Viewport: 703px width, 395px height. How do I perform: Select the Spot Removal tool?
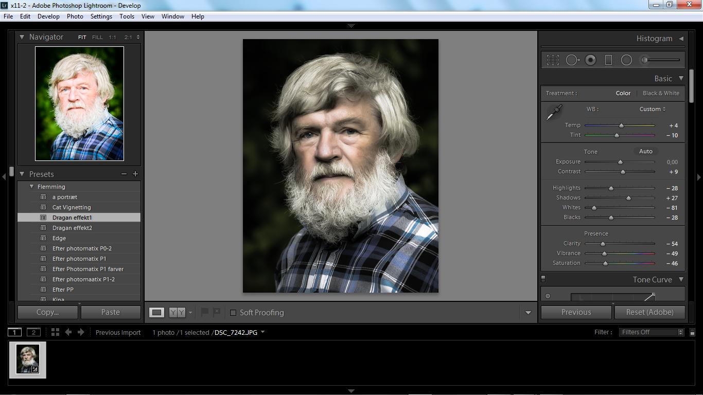tap(572, 60)
